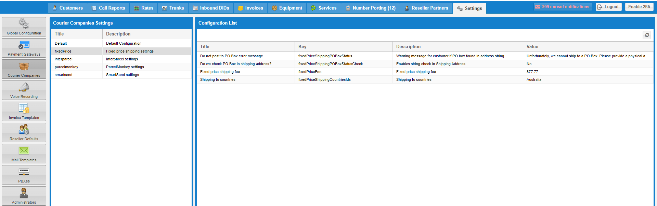Click the $77.77 value cell
Screen dimensions: 657x206
click(x=588, y=72)
